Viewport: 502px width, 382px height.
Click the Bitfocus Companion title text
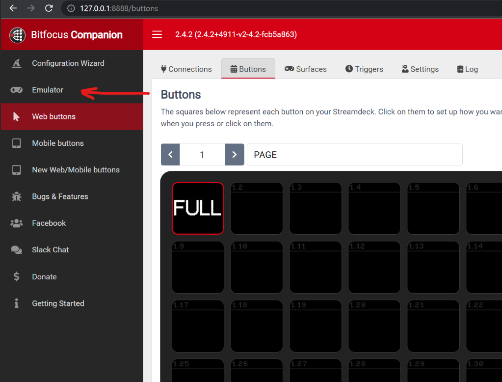click(x=77, y=35)
